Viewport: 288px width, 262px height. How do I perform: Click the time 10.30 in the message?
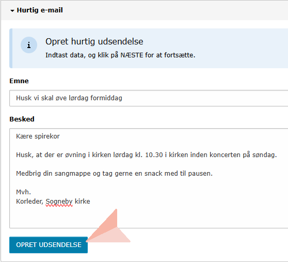point(154,155)
